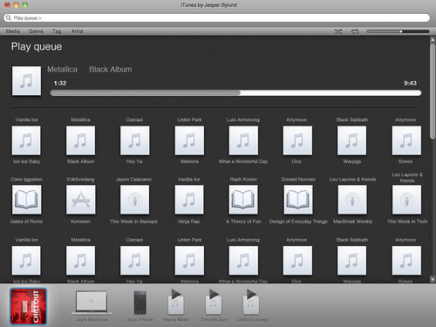Screen dimensions: 436x327
Task: Click the Jason Calacanis label
Action: [x=133, y=180]
